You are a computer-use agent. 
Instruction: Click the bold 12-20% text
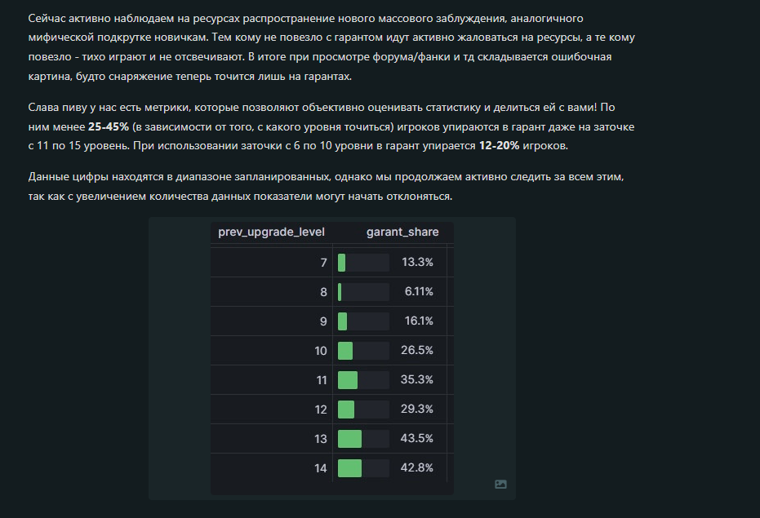point(499,146)
